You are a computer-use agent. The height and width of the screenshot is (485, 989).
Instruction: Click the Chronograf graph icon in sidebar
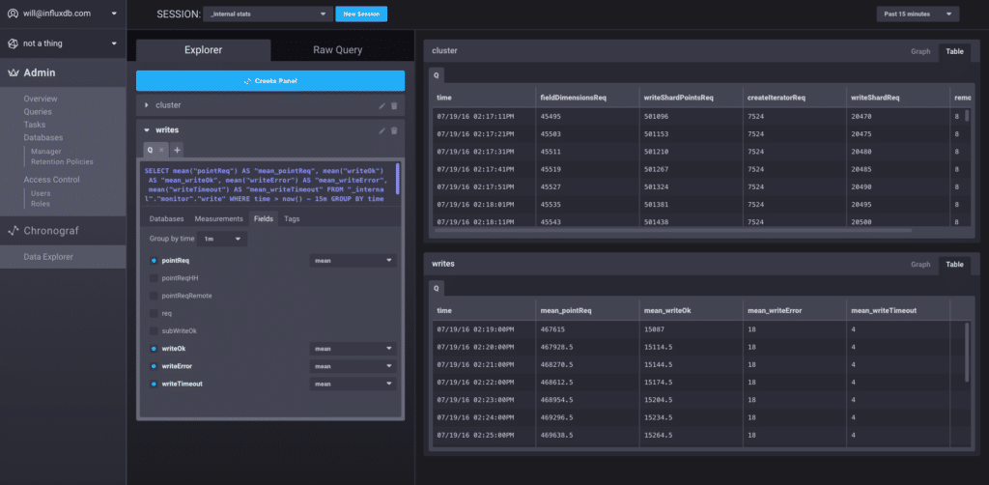(x=14, y=231)
